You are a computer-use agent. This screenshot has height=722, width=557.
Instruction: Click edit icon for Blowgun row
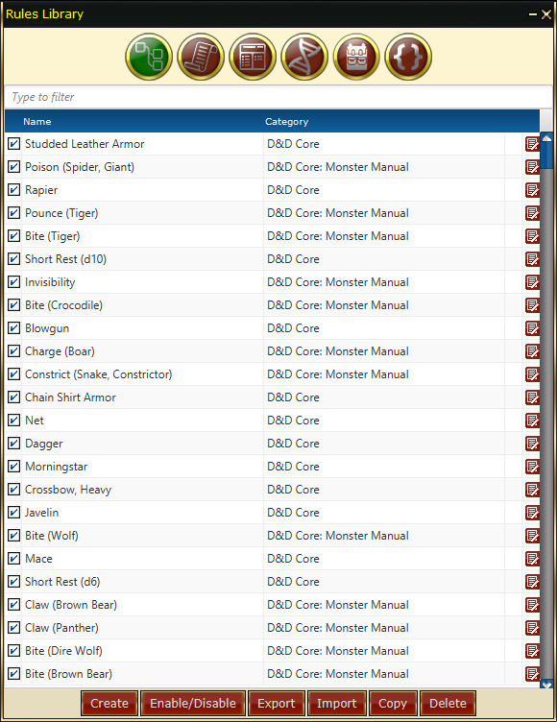[532, 328]
